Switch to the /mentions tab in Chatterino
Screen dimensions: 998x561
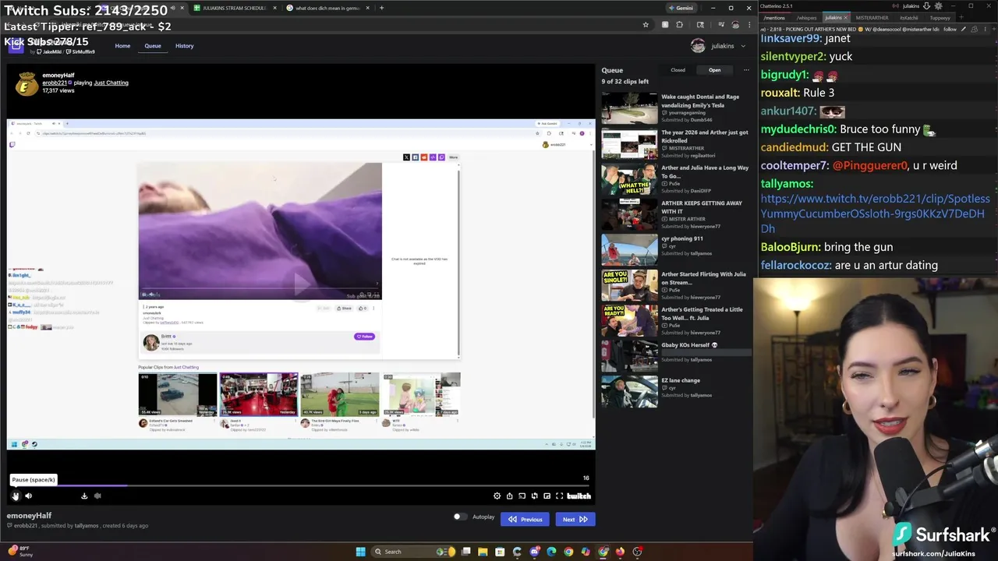pos(774,18)
